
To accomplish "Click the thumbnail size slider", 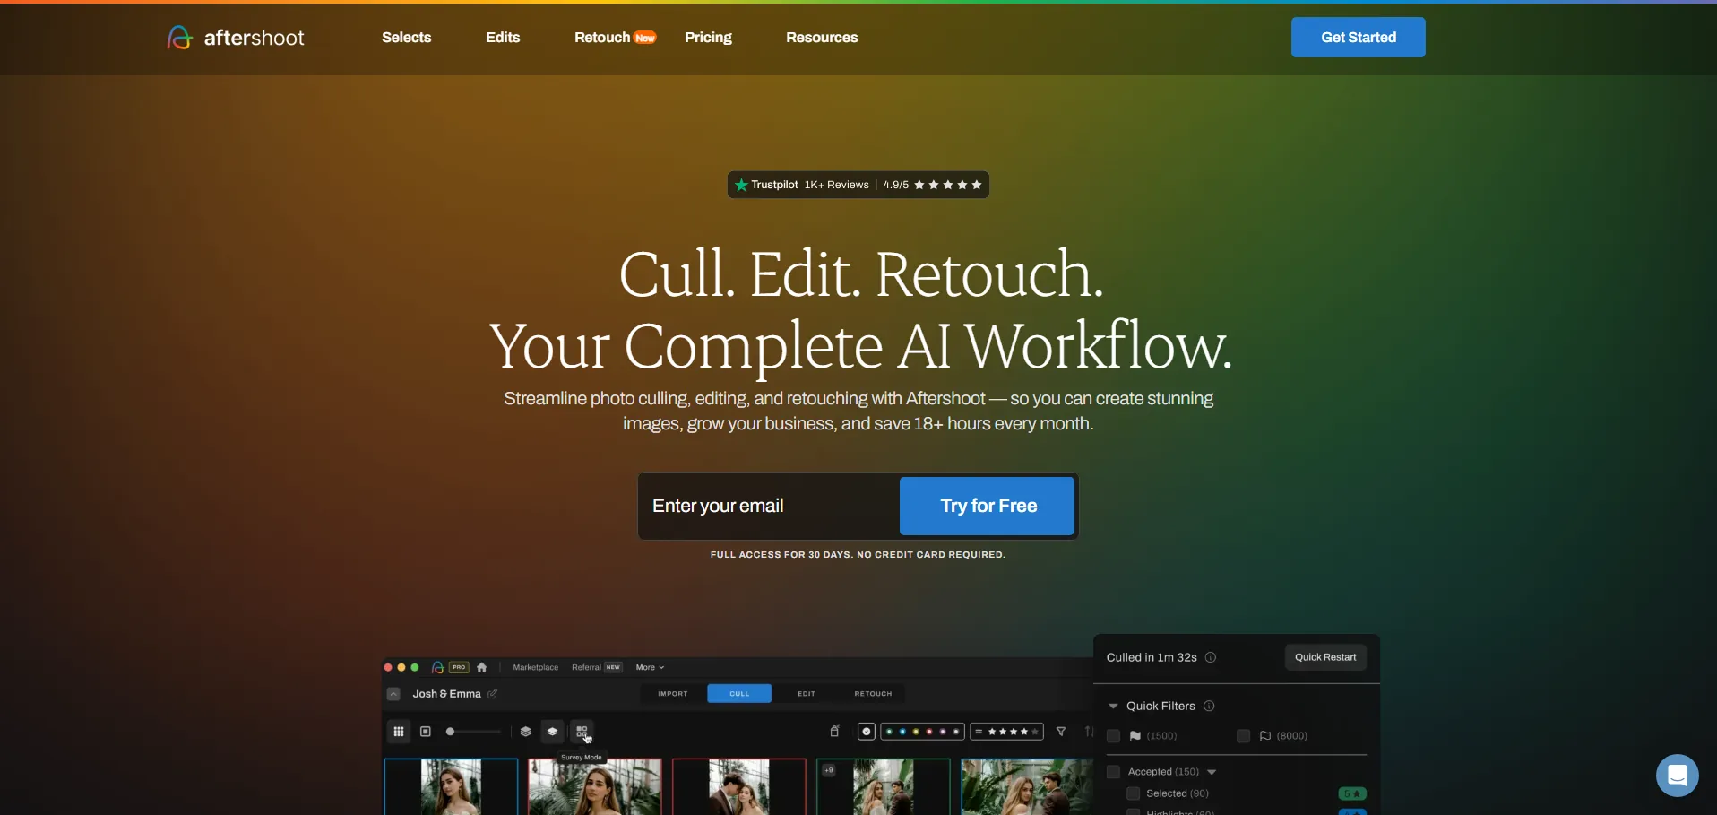I will 474,732.
